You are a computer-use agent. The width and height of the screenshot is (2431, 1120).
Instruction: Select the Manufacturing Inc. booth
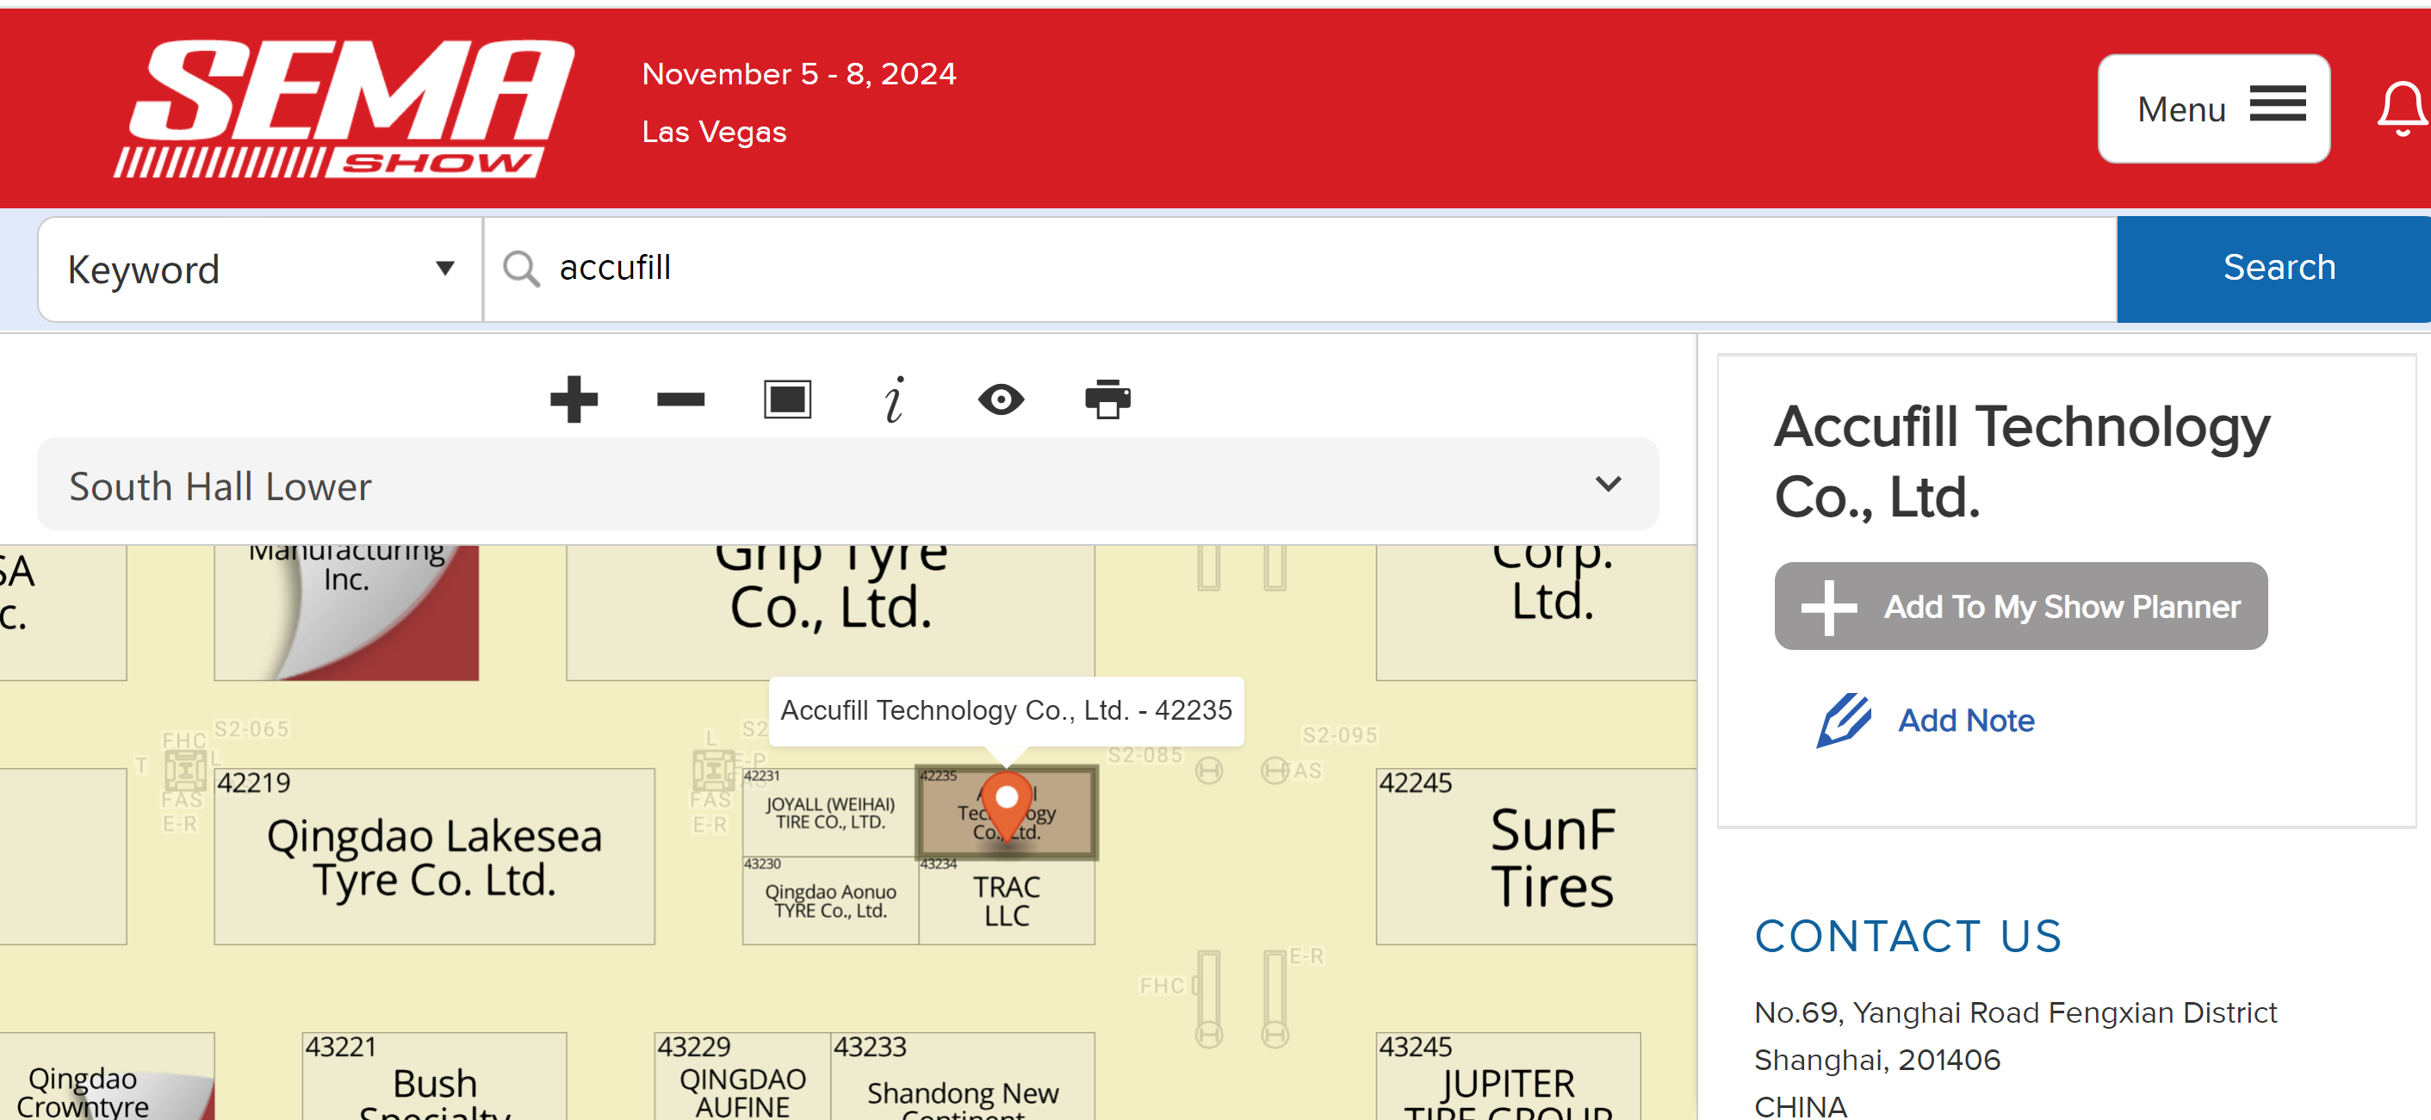(346, 612)
